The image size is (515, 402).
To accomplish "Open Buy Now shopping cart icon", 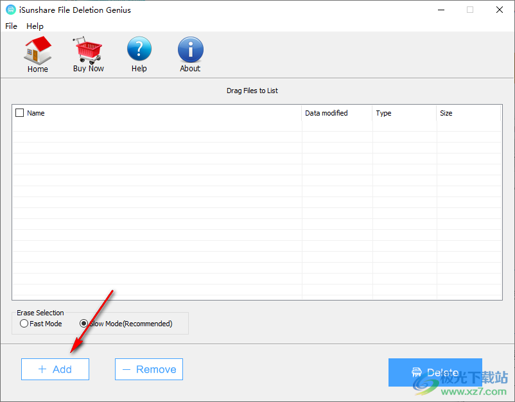I will (x=88, y=50).
